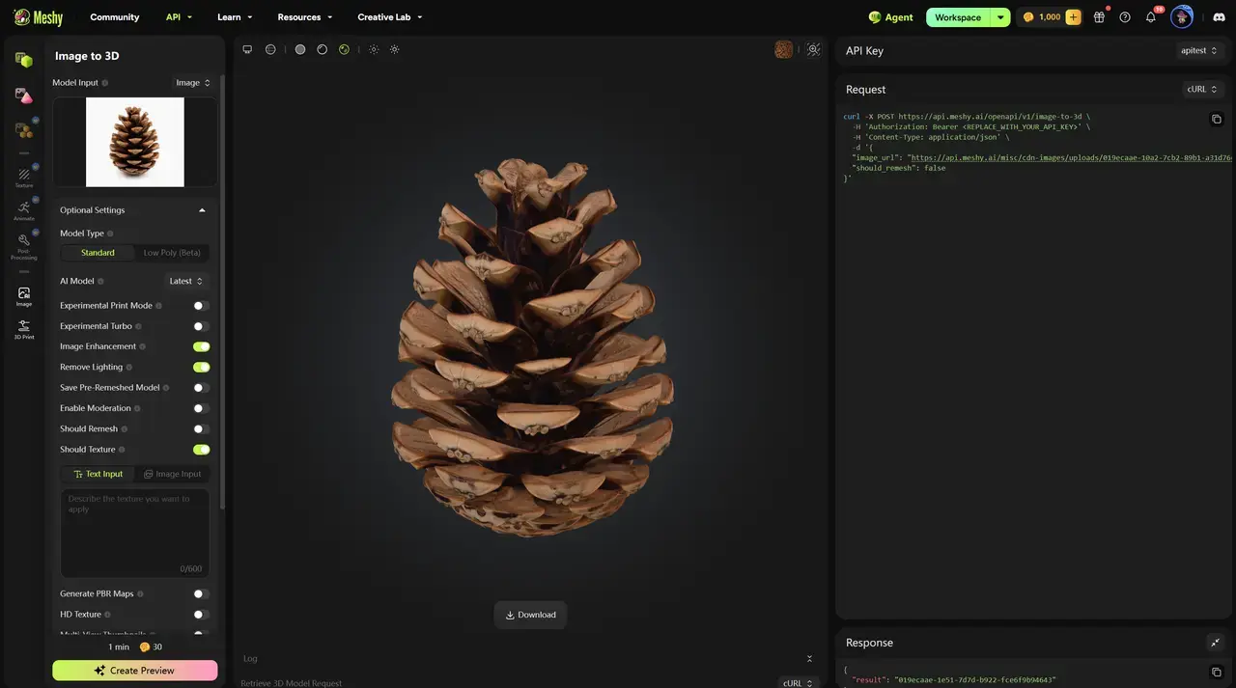The width and height of the screenshot is (1236, 688).
Task: Open the 3D Print sidebar tool
Action: click(x=24, y=329)
